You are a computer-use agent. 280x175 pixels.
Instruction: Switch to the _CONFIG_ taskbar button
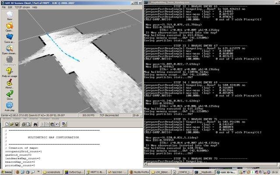[182, 172]
